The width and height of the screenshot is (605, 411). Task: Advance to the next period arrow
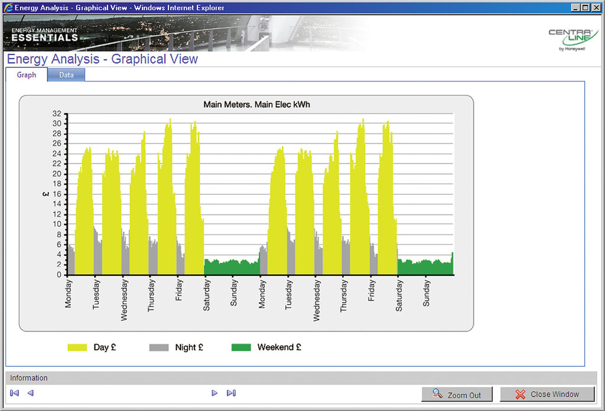click(214, 393)
